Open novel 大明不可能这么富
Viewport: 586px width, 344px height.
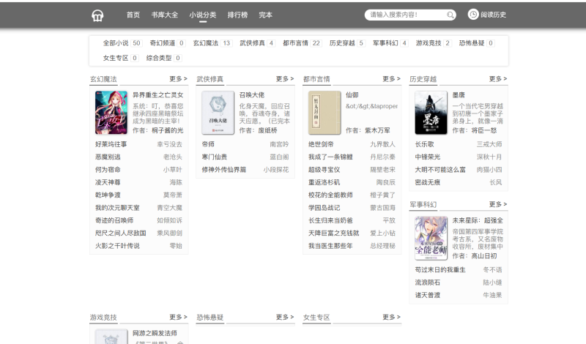click(x=440, y=170)
